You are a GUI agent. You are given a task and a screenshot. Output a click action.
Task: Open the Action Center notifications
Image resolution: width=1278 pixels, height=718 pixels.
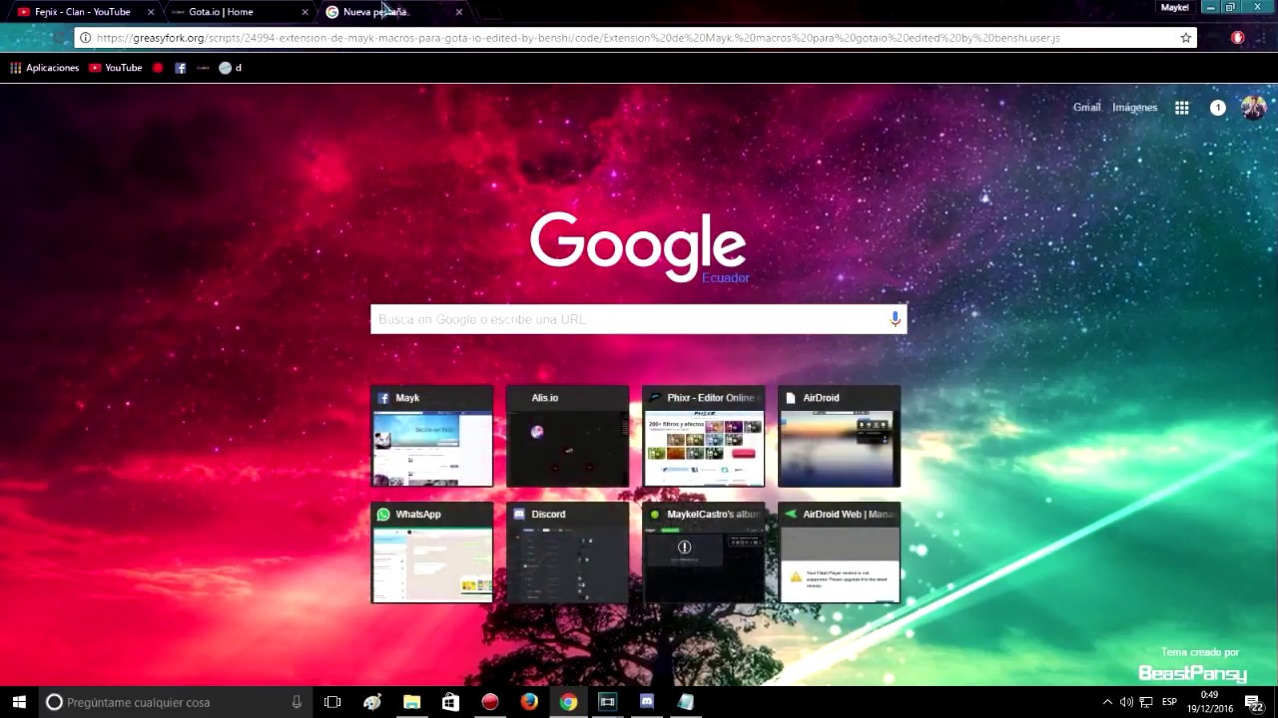tap(1254, 702)
